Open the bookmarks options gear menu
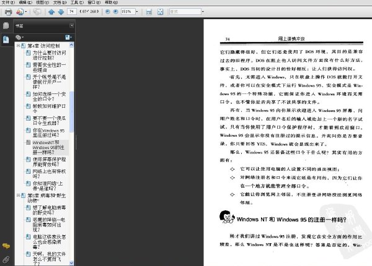This screenshot has height=266, width=372. pos(19,37)
